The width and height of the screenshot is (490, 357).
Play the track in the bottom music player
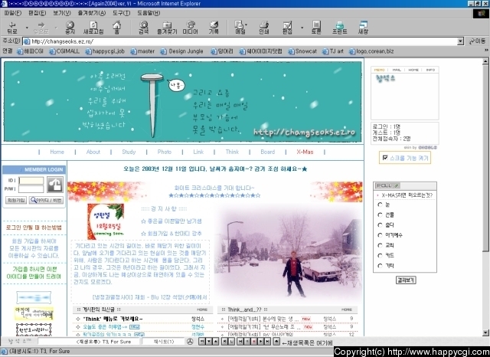(x=261, y=342)
